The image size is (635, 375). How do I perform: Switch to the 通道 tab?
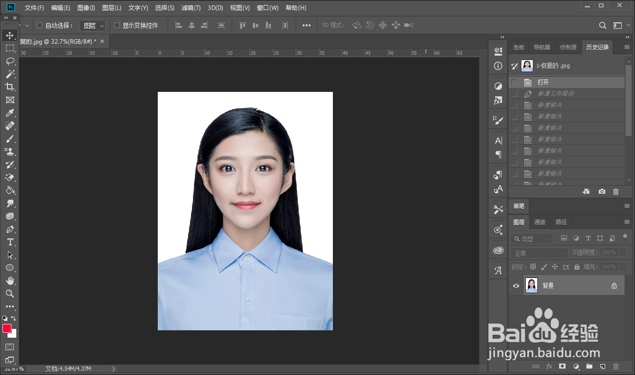click(540, 222)
